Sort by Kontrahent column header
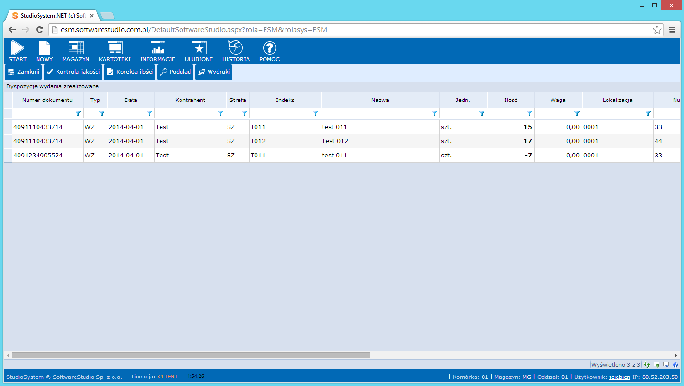 [x=190, y=100]
